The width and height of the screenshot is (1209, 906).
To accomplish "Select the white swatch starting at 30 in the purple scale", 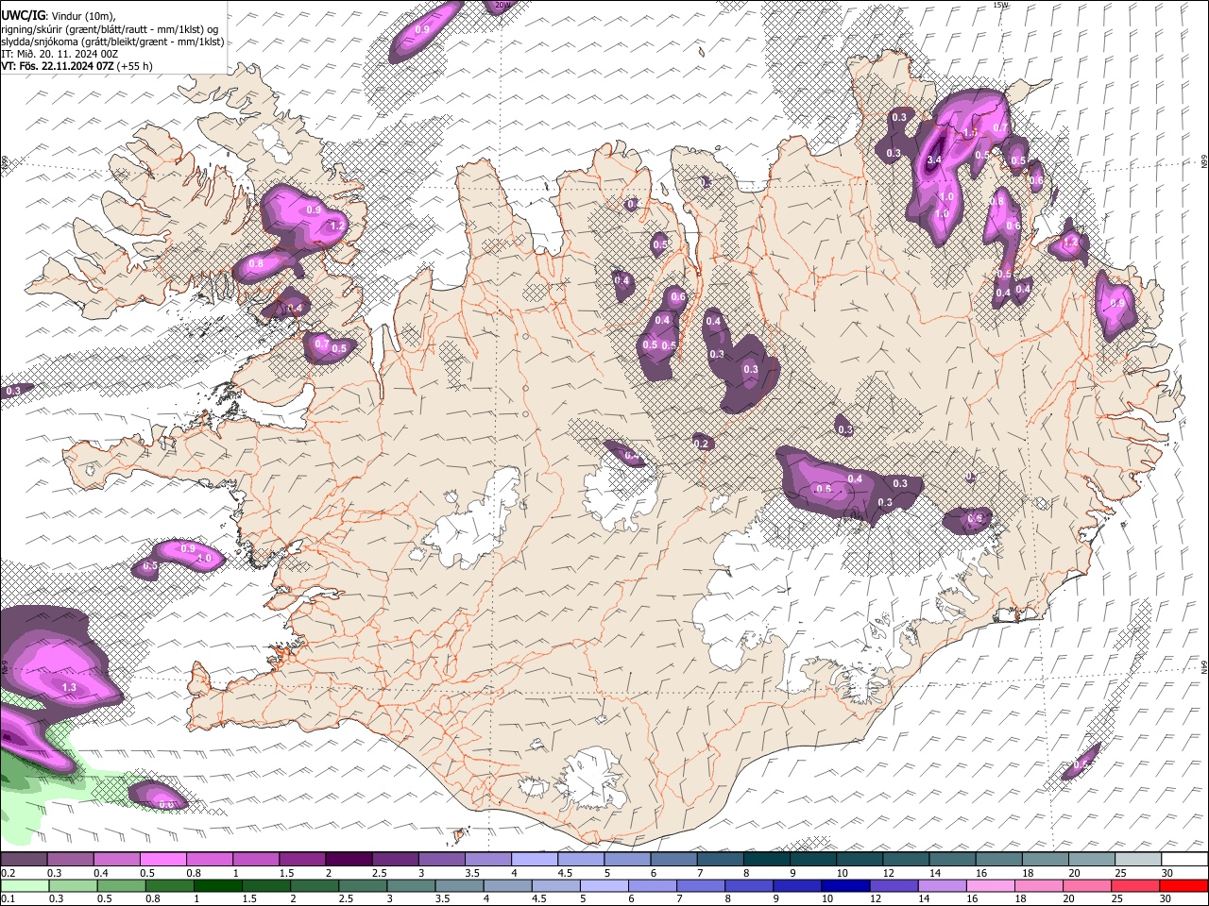I will pyautogui.click(x=1184, y=859).
